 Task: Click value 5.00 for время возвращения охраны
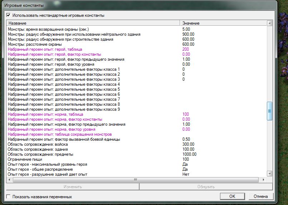coord(186,29)
